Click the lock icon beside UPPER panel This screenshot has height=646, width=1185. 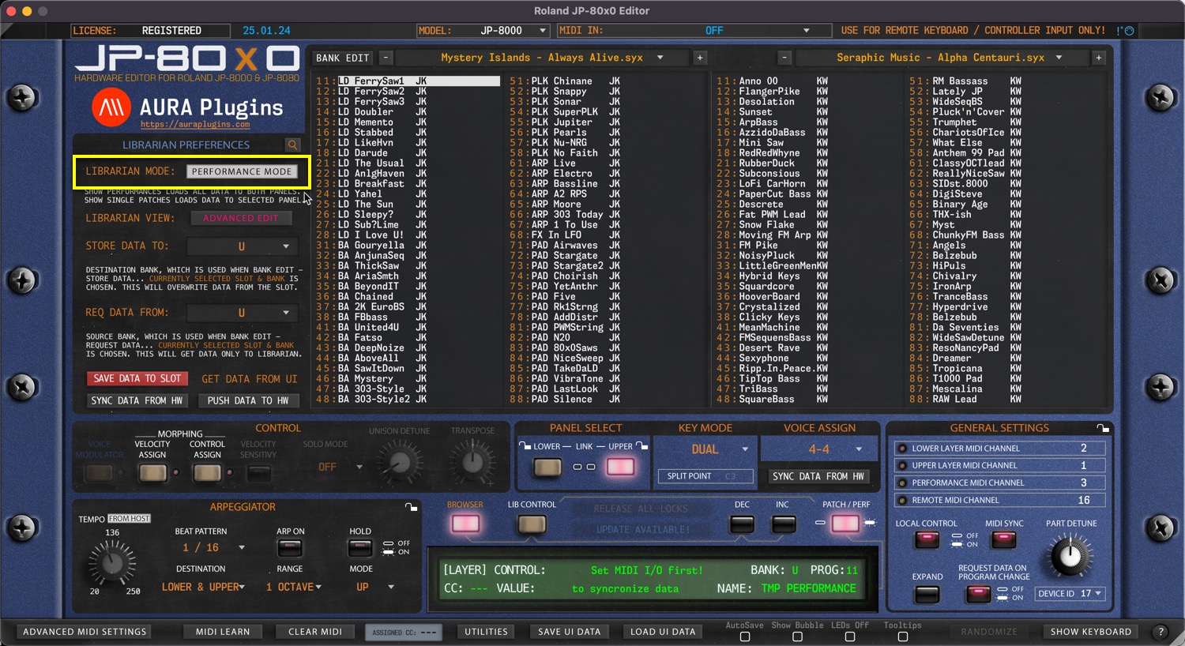point(641,446)
